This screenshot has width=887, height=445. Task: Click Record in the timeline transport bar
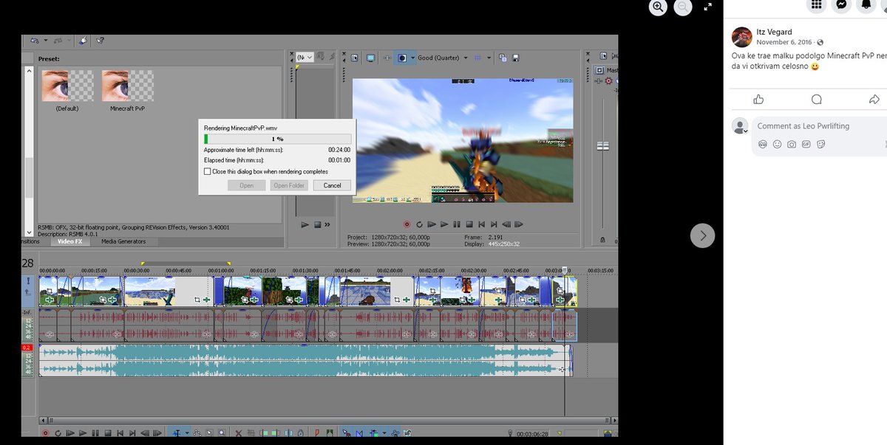pyautogui.click(x=45, y=433)
